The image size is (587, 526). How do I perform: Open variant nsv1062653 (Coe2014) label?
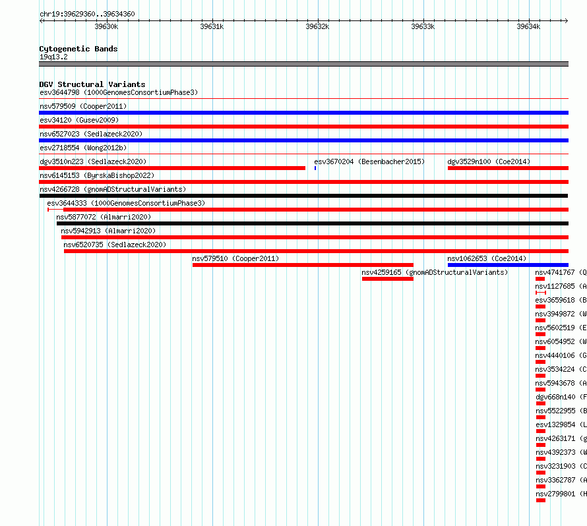(x=487, y=258)
